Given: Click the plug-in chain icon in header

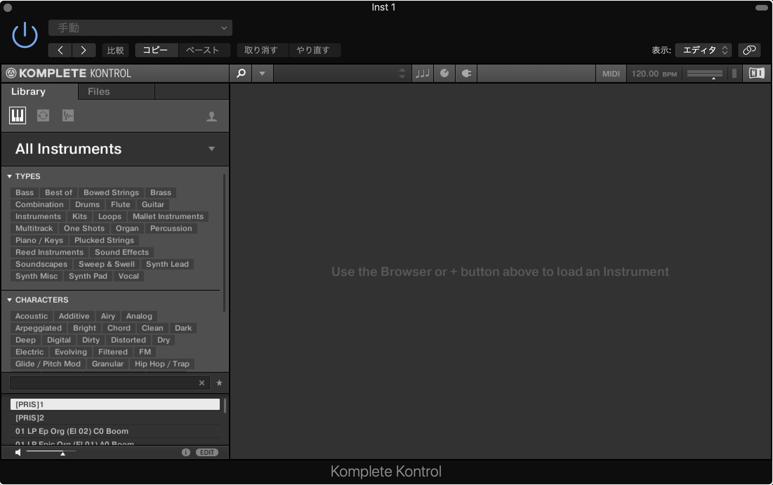Looking at the screenshot, I should point(466,73).
